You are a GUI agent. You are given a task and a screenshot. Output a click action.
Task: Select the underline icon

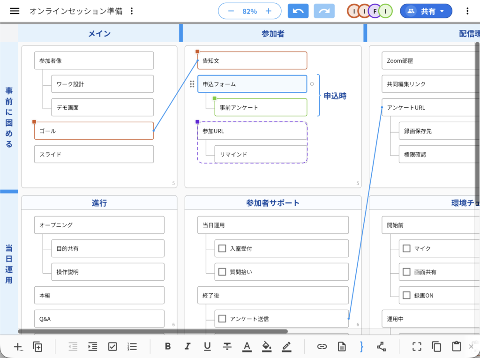(x=207, y=347)
